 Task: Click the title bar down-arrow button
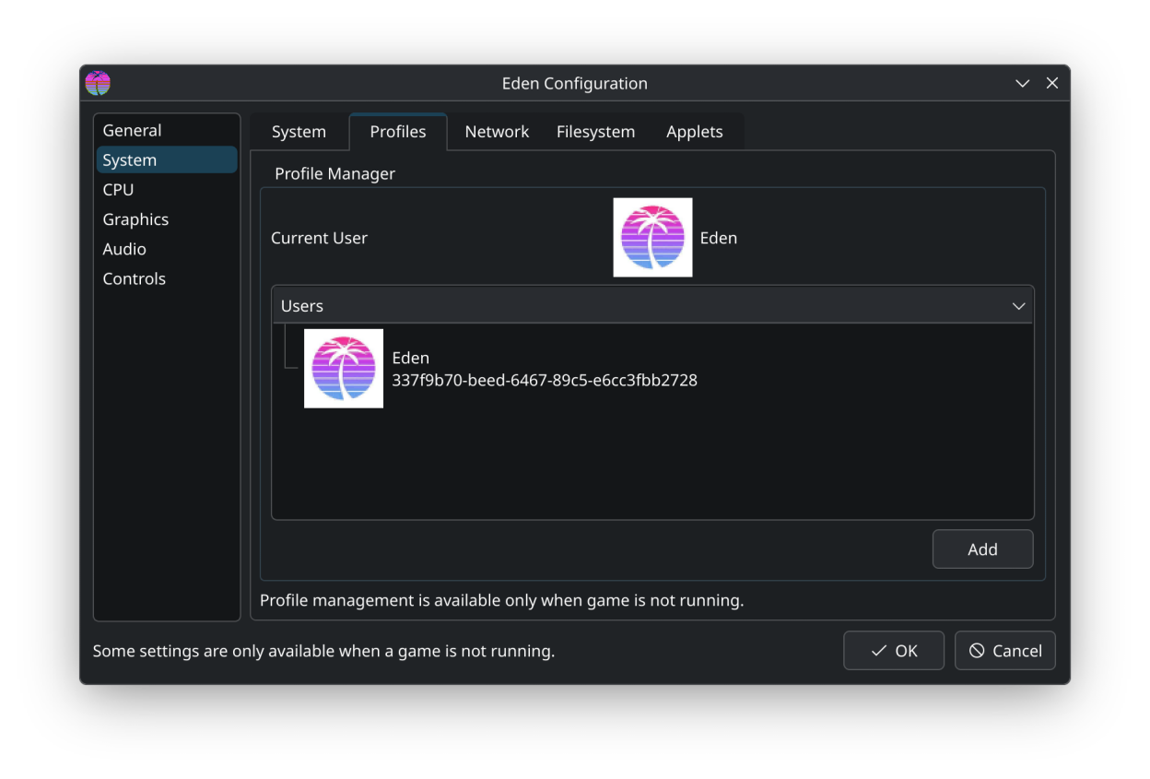(x=1022, y=83)
